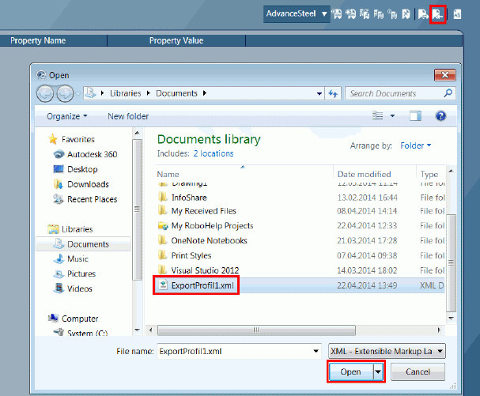This screenshot has height=396, width=480.
Task: Click the file list vertical scrollbar down arrow
Action: [451, 319]
